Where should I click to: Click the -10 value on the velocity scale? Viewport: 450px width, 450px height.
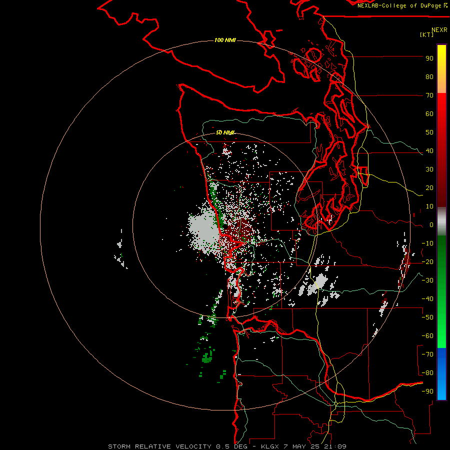click(427, 243)
